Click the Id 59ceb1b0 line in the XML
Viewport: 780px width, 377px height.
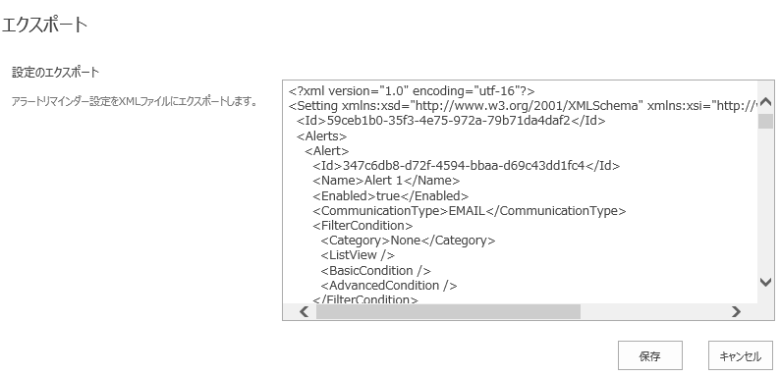tap(451, 121)
